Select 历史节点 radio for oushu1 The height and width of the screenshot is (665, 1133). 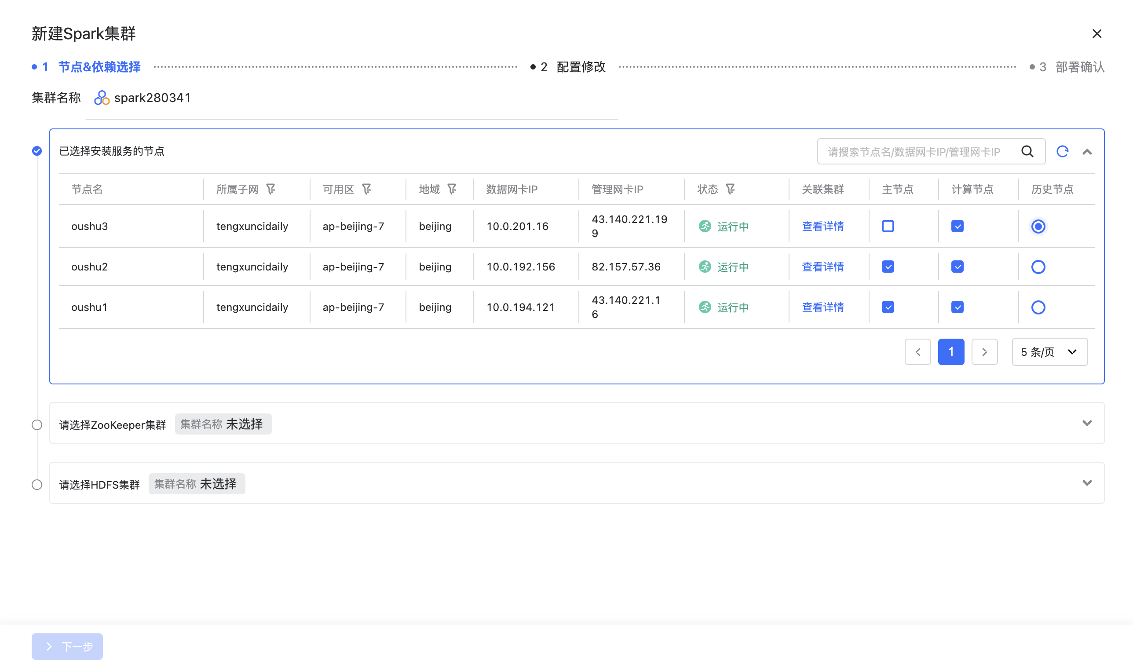click(1038, 307)
